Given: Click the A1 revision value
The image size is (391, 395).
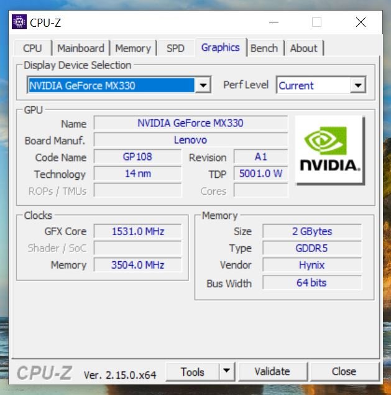Looking at the screenshot, I should [x=260, y=157].
